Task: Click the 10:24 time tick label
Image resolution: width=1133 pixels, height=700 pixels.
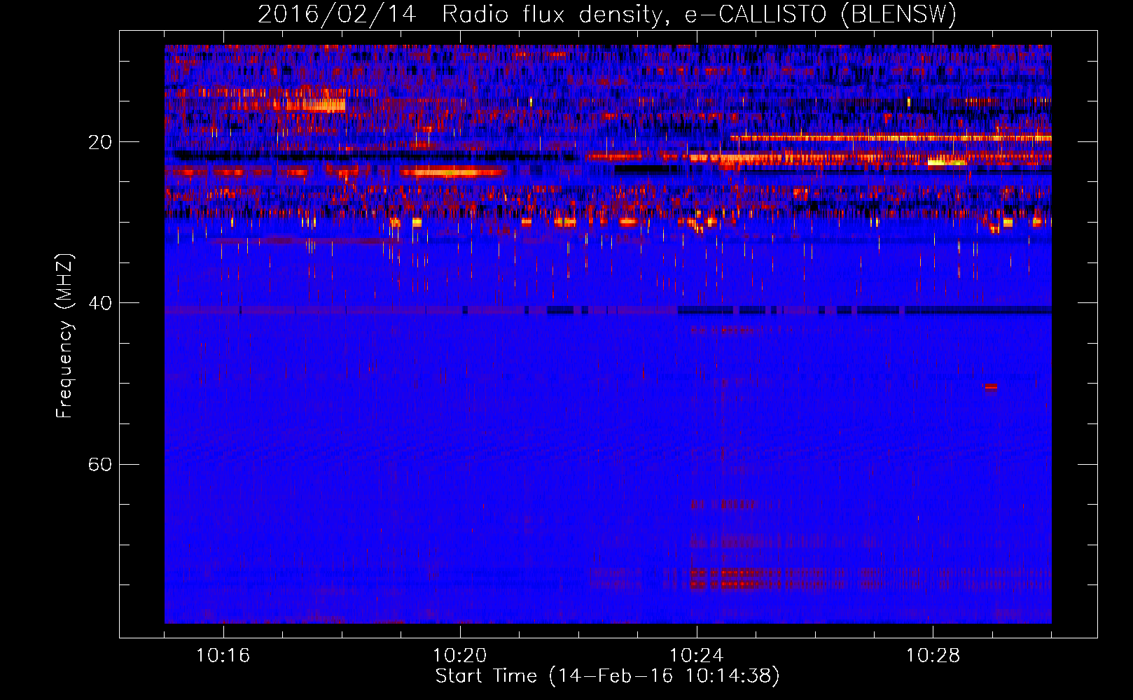Action: pyautogui.click(x=697, y=656)
